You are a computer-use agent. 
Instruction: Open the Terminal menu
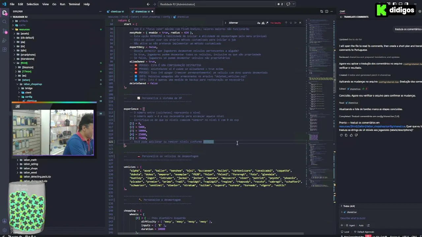pos(74,4)
